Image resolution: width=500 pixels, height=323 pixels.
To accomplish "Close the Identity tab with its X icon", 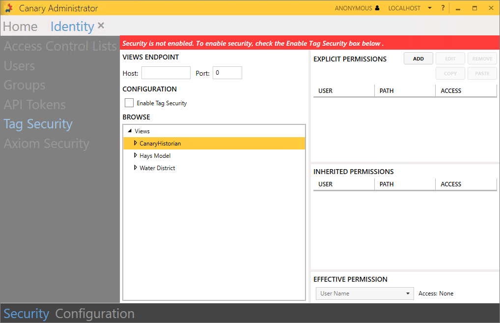I will point(101,26).
